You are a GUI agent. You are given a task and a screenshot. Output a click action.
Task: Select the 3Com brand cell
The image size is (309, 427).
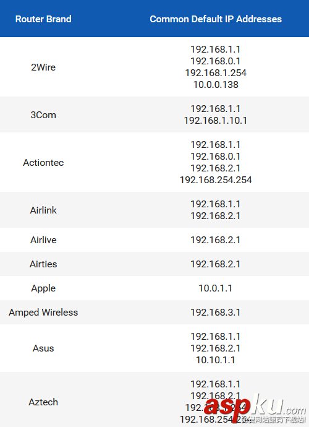point(43,114)
